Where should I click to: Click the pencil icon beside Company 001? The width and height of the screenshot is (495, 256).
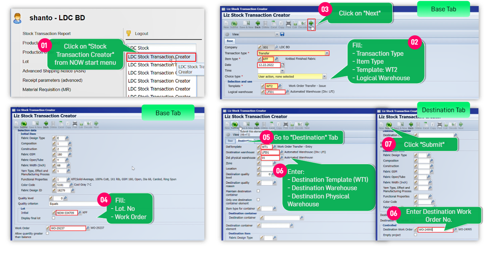[260, 47]
